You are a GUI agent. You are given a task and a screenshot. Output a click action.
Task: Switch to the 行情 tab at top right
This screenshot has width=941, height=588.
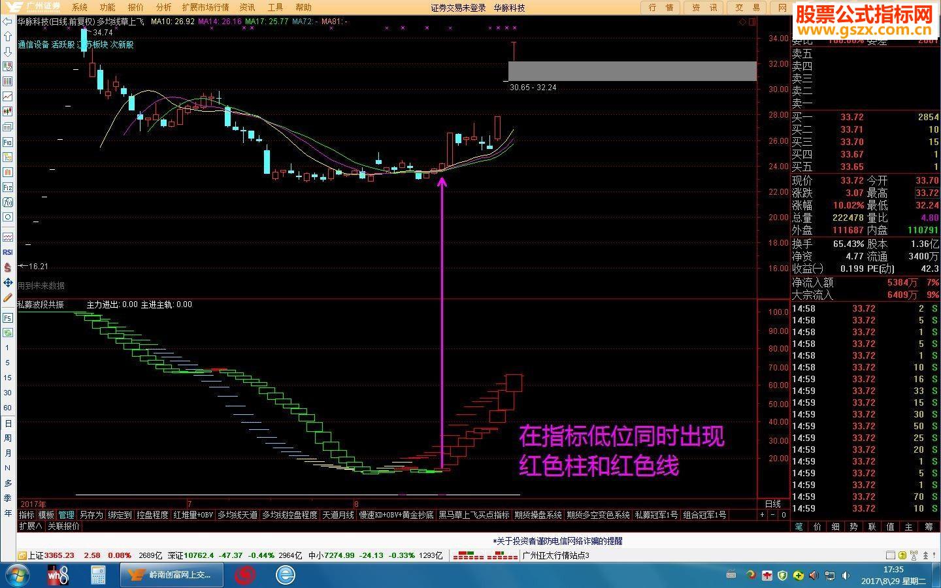coord(661,8)
